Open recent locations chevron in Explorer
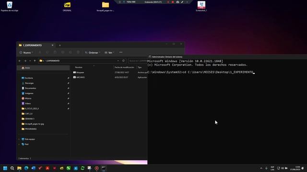The image size is (307, 172). (30, 61)
